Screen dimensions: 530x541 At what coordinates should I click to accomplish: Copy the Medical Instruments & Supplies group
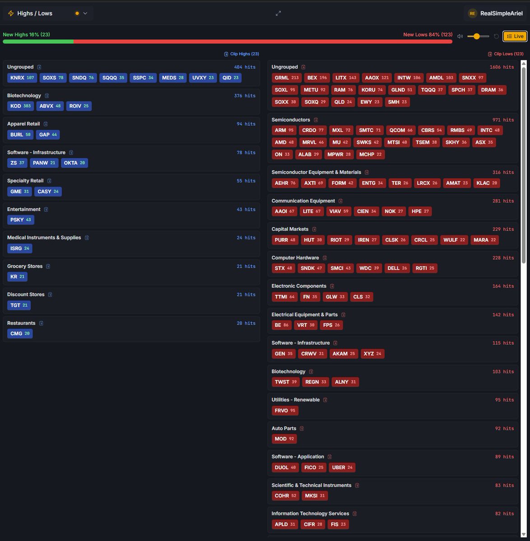tap(87, 238)
